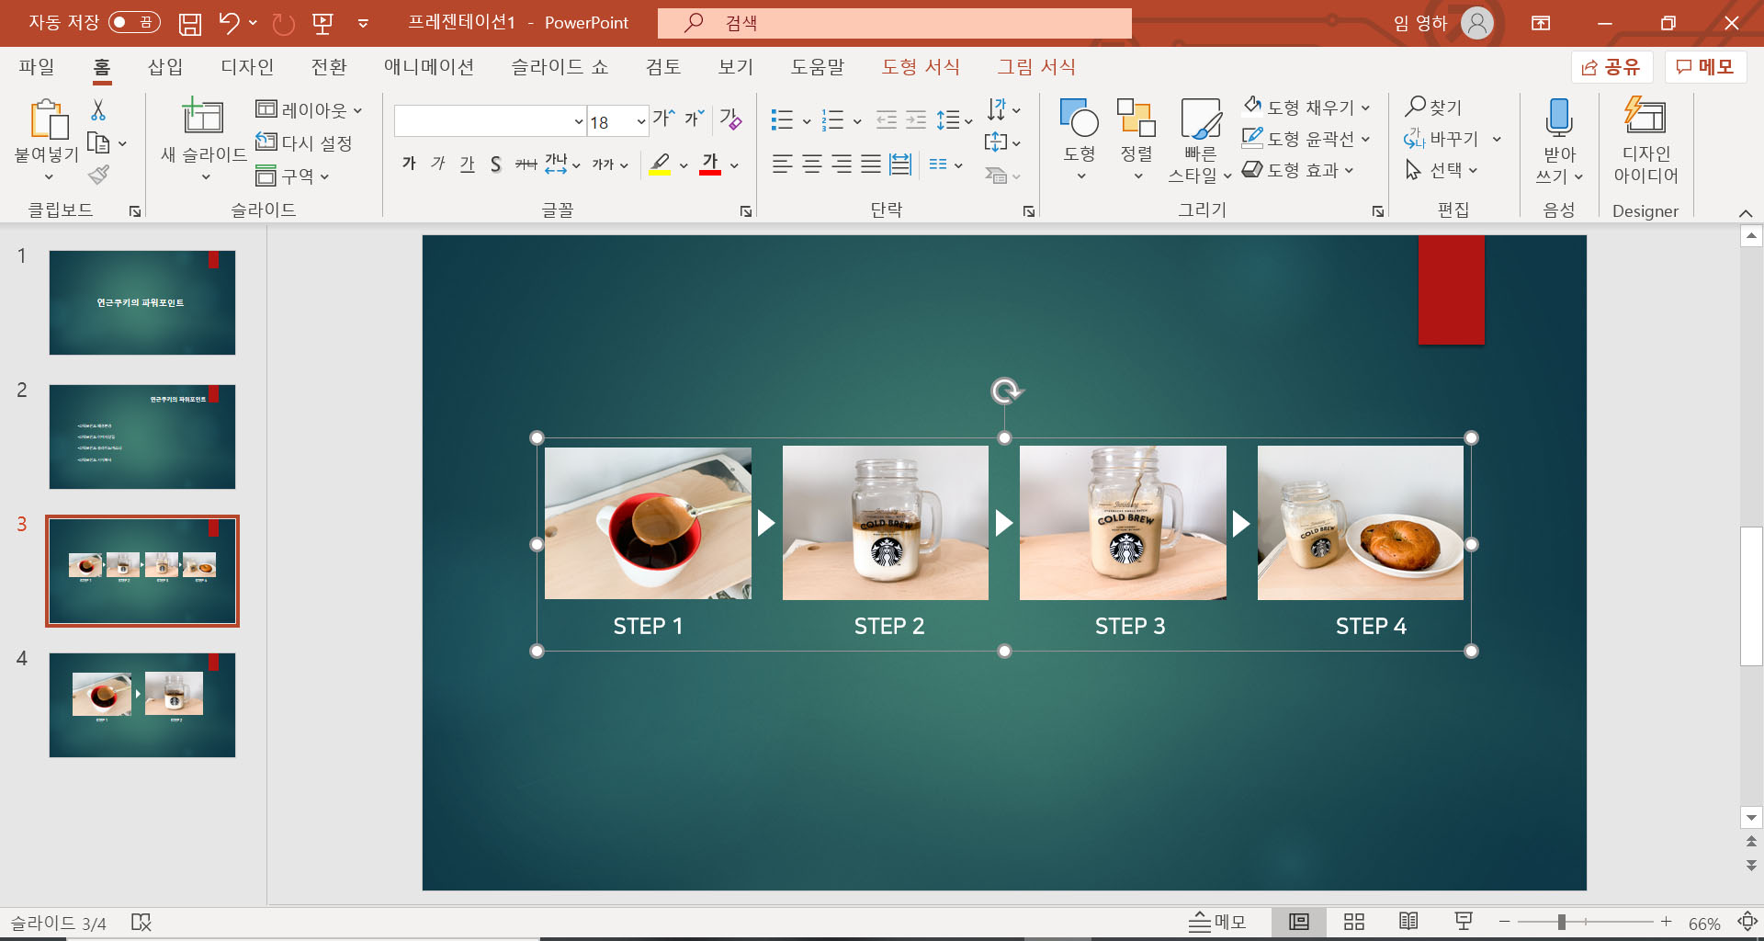Open Design Ideas (디자인 아이디어) icon
Image resolution: width=1764 pixels, height=941 pixels.
(1645, 116)
